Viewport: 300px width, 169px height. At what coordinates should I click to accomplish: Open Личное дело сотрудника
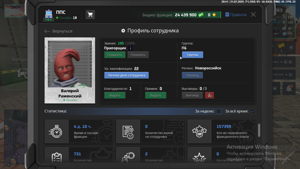coord(126,75)
